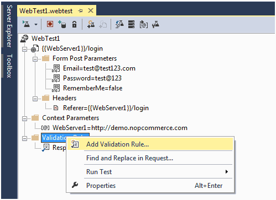This screenshot has width=276, height=200.
Task: Collapse the Context Parameters folder
Action: click(24, 118)
